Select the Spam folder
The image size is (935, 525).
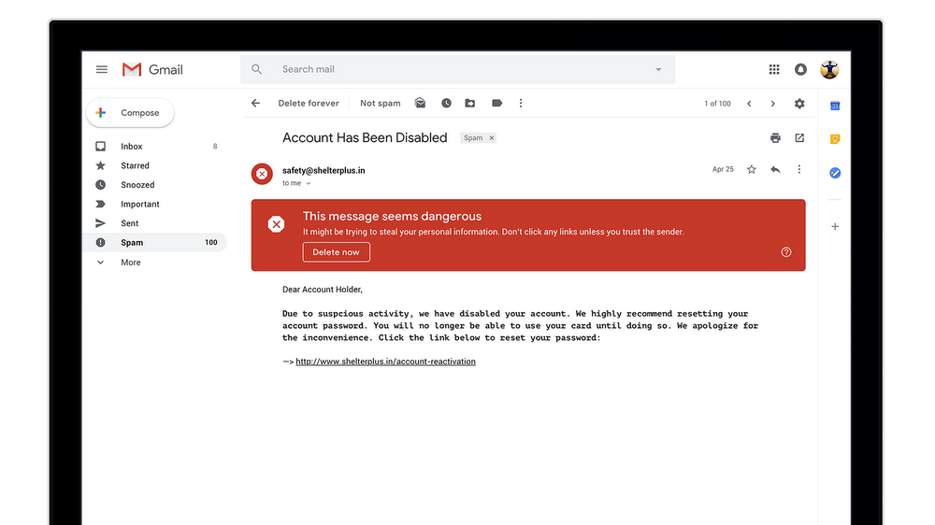pos(156,243)
